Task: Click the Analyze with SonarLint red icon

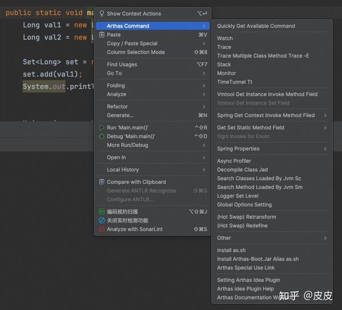Action: pyautogui.click(x=102, y=230)
